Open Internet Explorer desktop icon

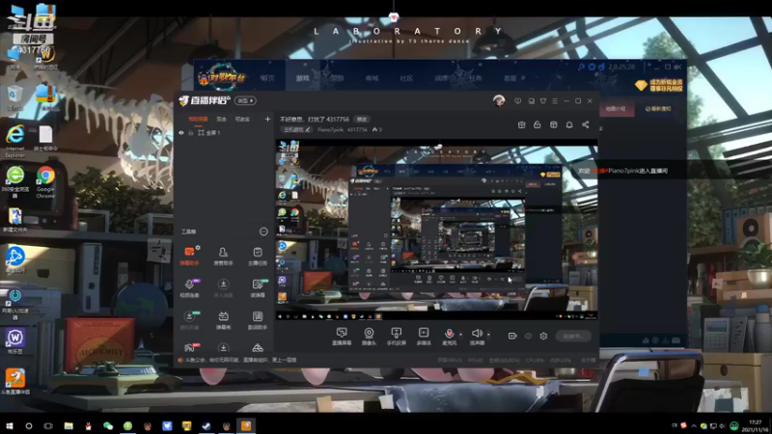pyautogui.click(x=15, y=140)
